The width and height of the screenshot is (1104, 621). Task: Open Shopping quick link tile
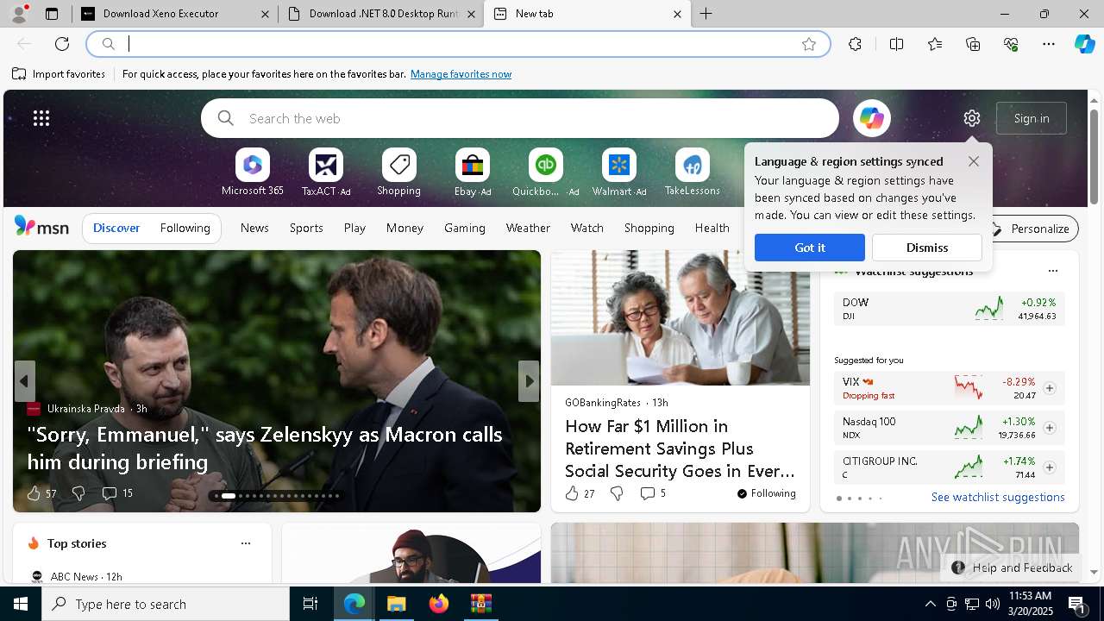tap(398, 172)
